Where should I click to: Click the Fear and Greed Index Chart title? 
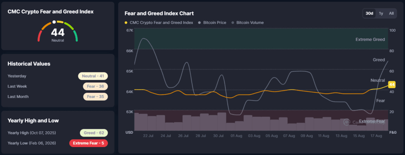click(x=159, y=13)
